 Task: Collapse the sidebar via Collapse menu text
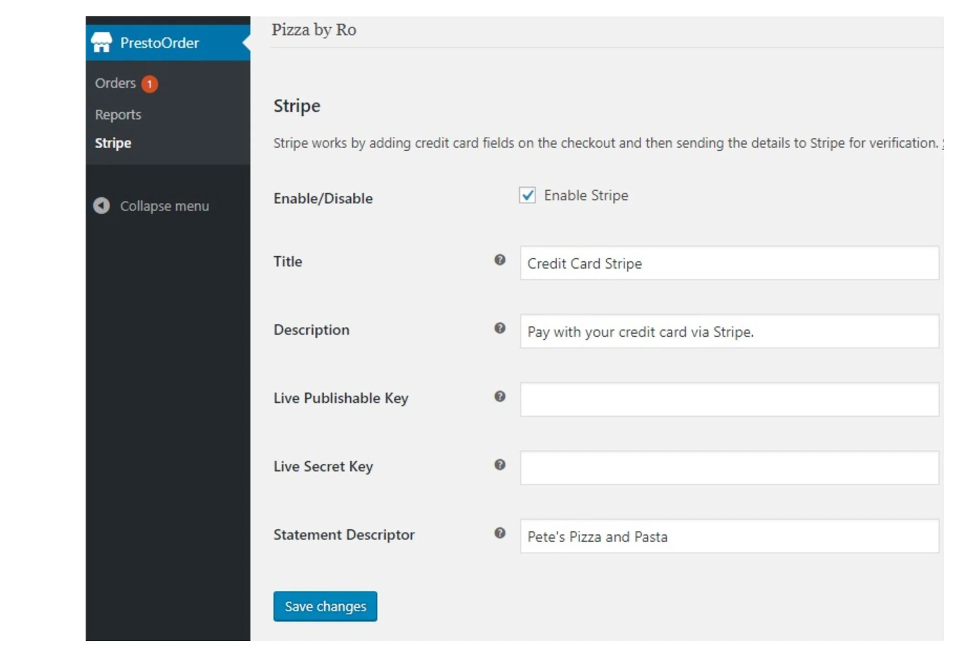pyautogui.click(x=165, y=206)
